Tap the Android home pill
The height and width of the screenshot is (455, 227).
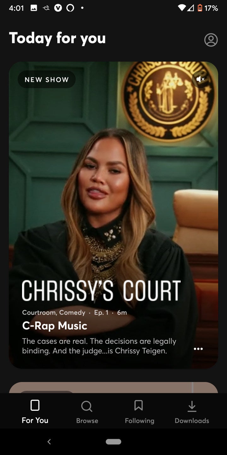point(113,442)
